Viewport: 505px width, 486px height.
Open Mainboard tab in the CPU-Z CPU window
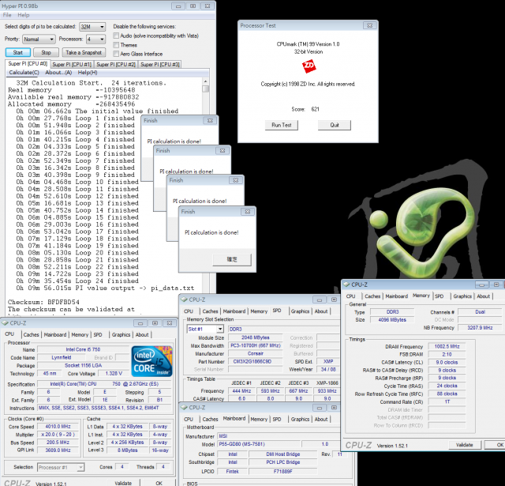point(55,335)
